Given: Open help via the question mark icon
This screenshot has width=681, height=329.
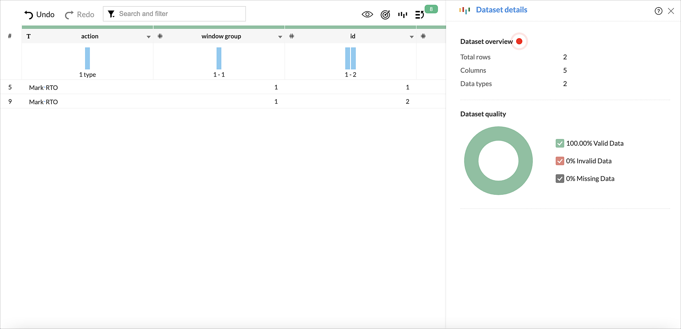Looking at the screenshot, I should (658, 11).
